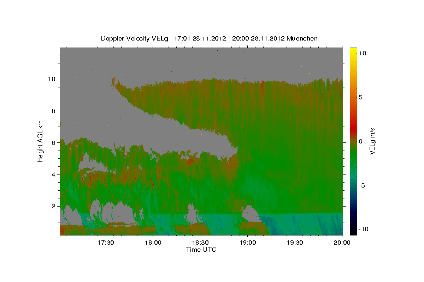Click the colorbar value label -5
The height and width of the screenshot is (282, 424).
361,185
